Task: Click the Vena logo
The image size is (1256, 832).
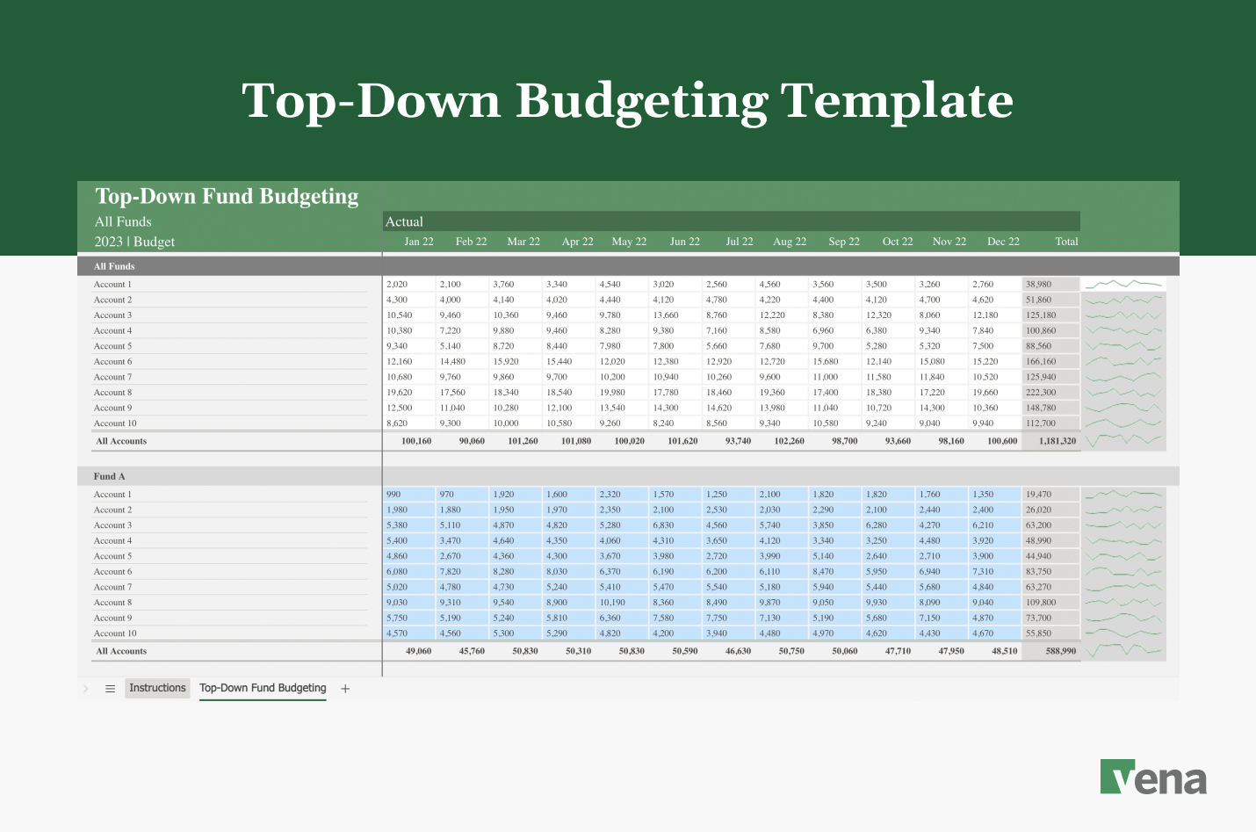Action: click(1154, 777)
